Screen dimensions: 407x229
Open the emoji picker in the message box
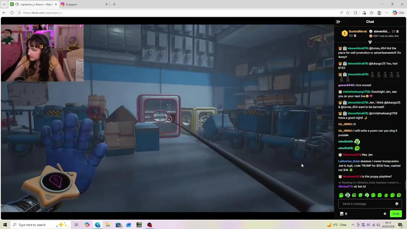pos(397,204)
